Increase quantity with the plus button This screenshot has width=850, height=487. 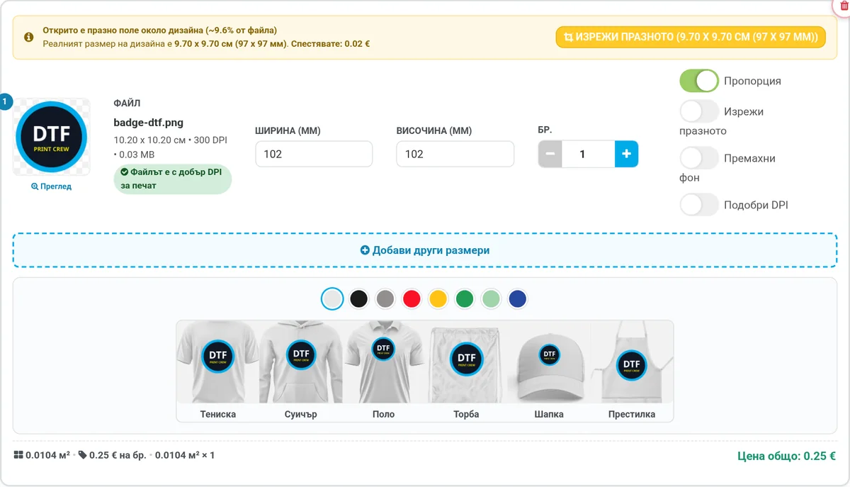(x=626, y=154)
